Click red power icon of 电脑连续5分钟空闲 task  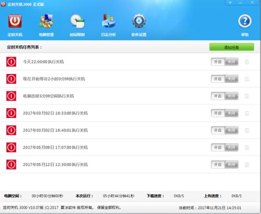(x=11, y=96)
